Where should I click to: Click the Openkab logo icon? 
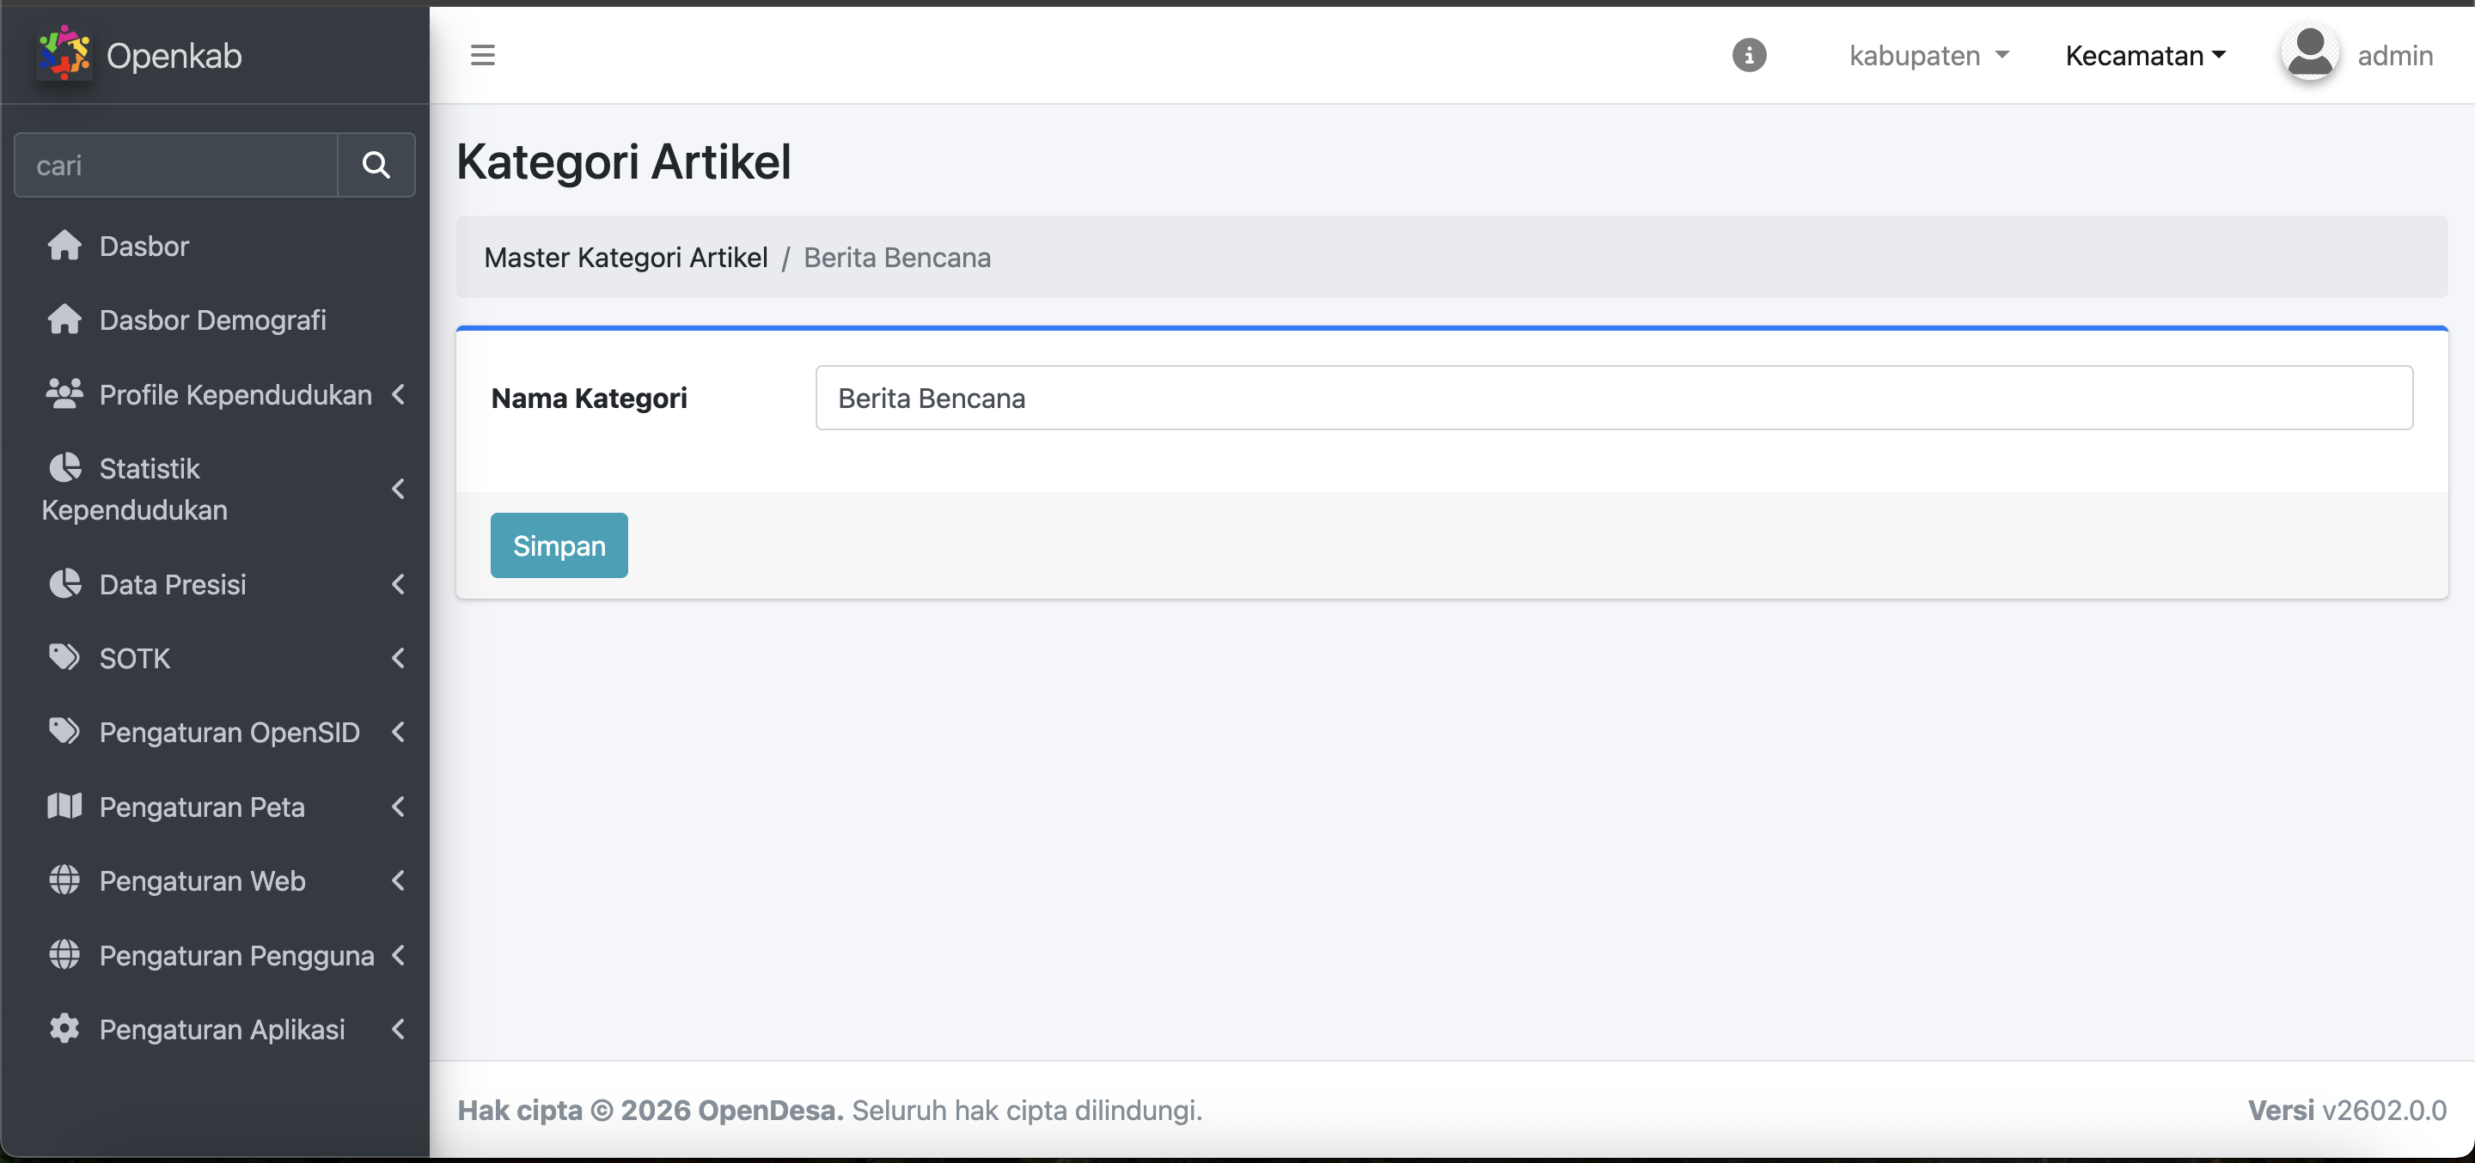pyautogui.click(x=64, y=52)
